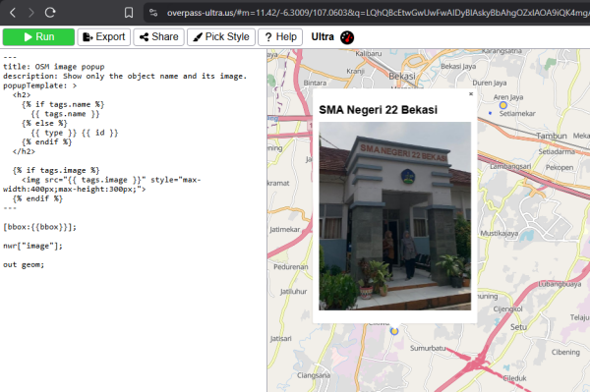Run the Overpass query
The width and height of the screenshot is (590, 392).
[x=38, y=36]
